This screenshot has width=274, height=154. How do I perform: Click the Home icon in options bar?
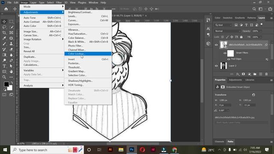point(6,9)
